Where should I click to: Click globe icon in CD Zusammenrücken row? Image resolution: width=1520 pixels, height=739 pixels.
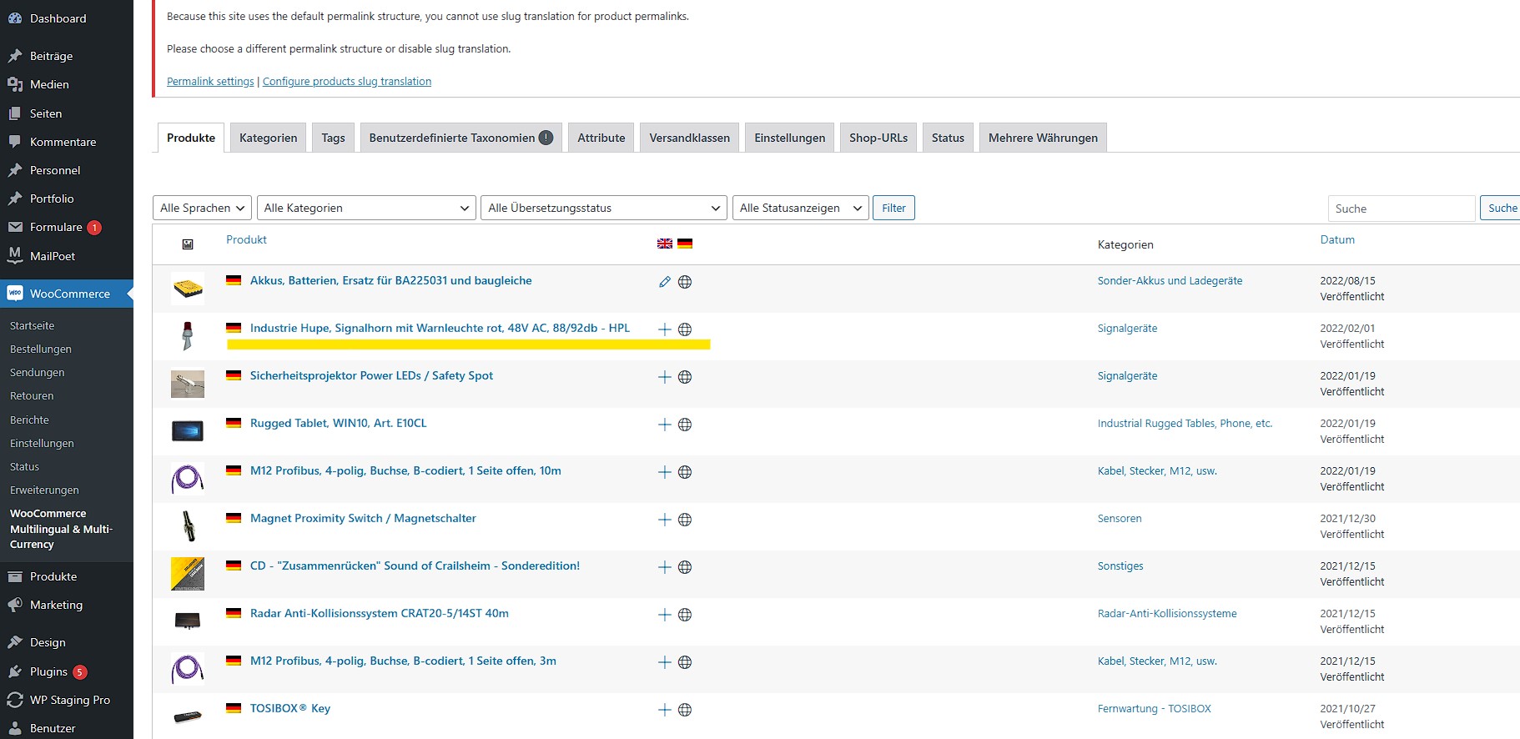tap(685, 567)
